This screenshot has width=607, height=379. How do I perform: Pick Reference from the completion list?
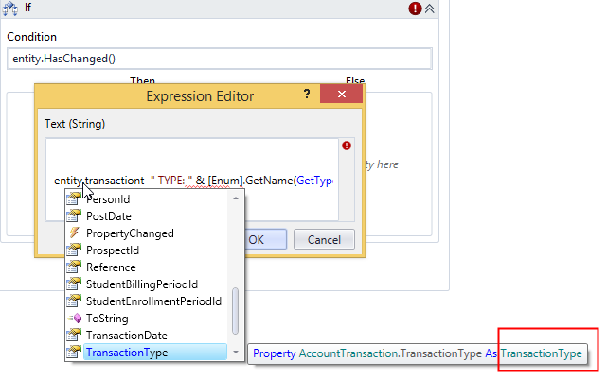click(x=111, y=267)
